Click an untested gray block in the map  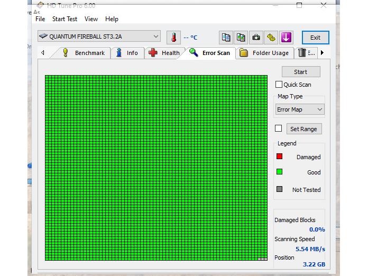pos(262,259)
